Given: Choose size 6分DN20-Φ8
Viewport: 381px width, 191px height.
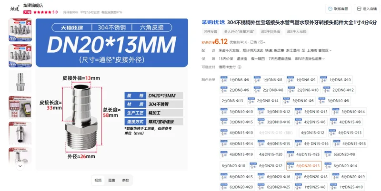Looking at the screenshot, I should click(341, 154).
